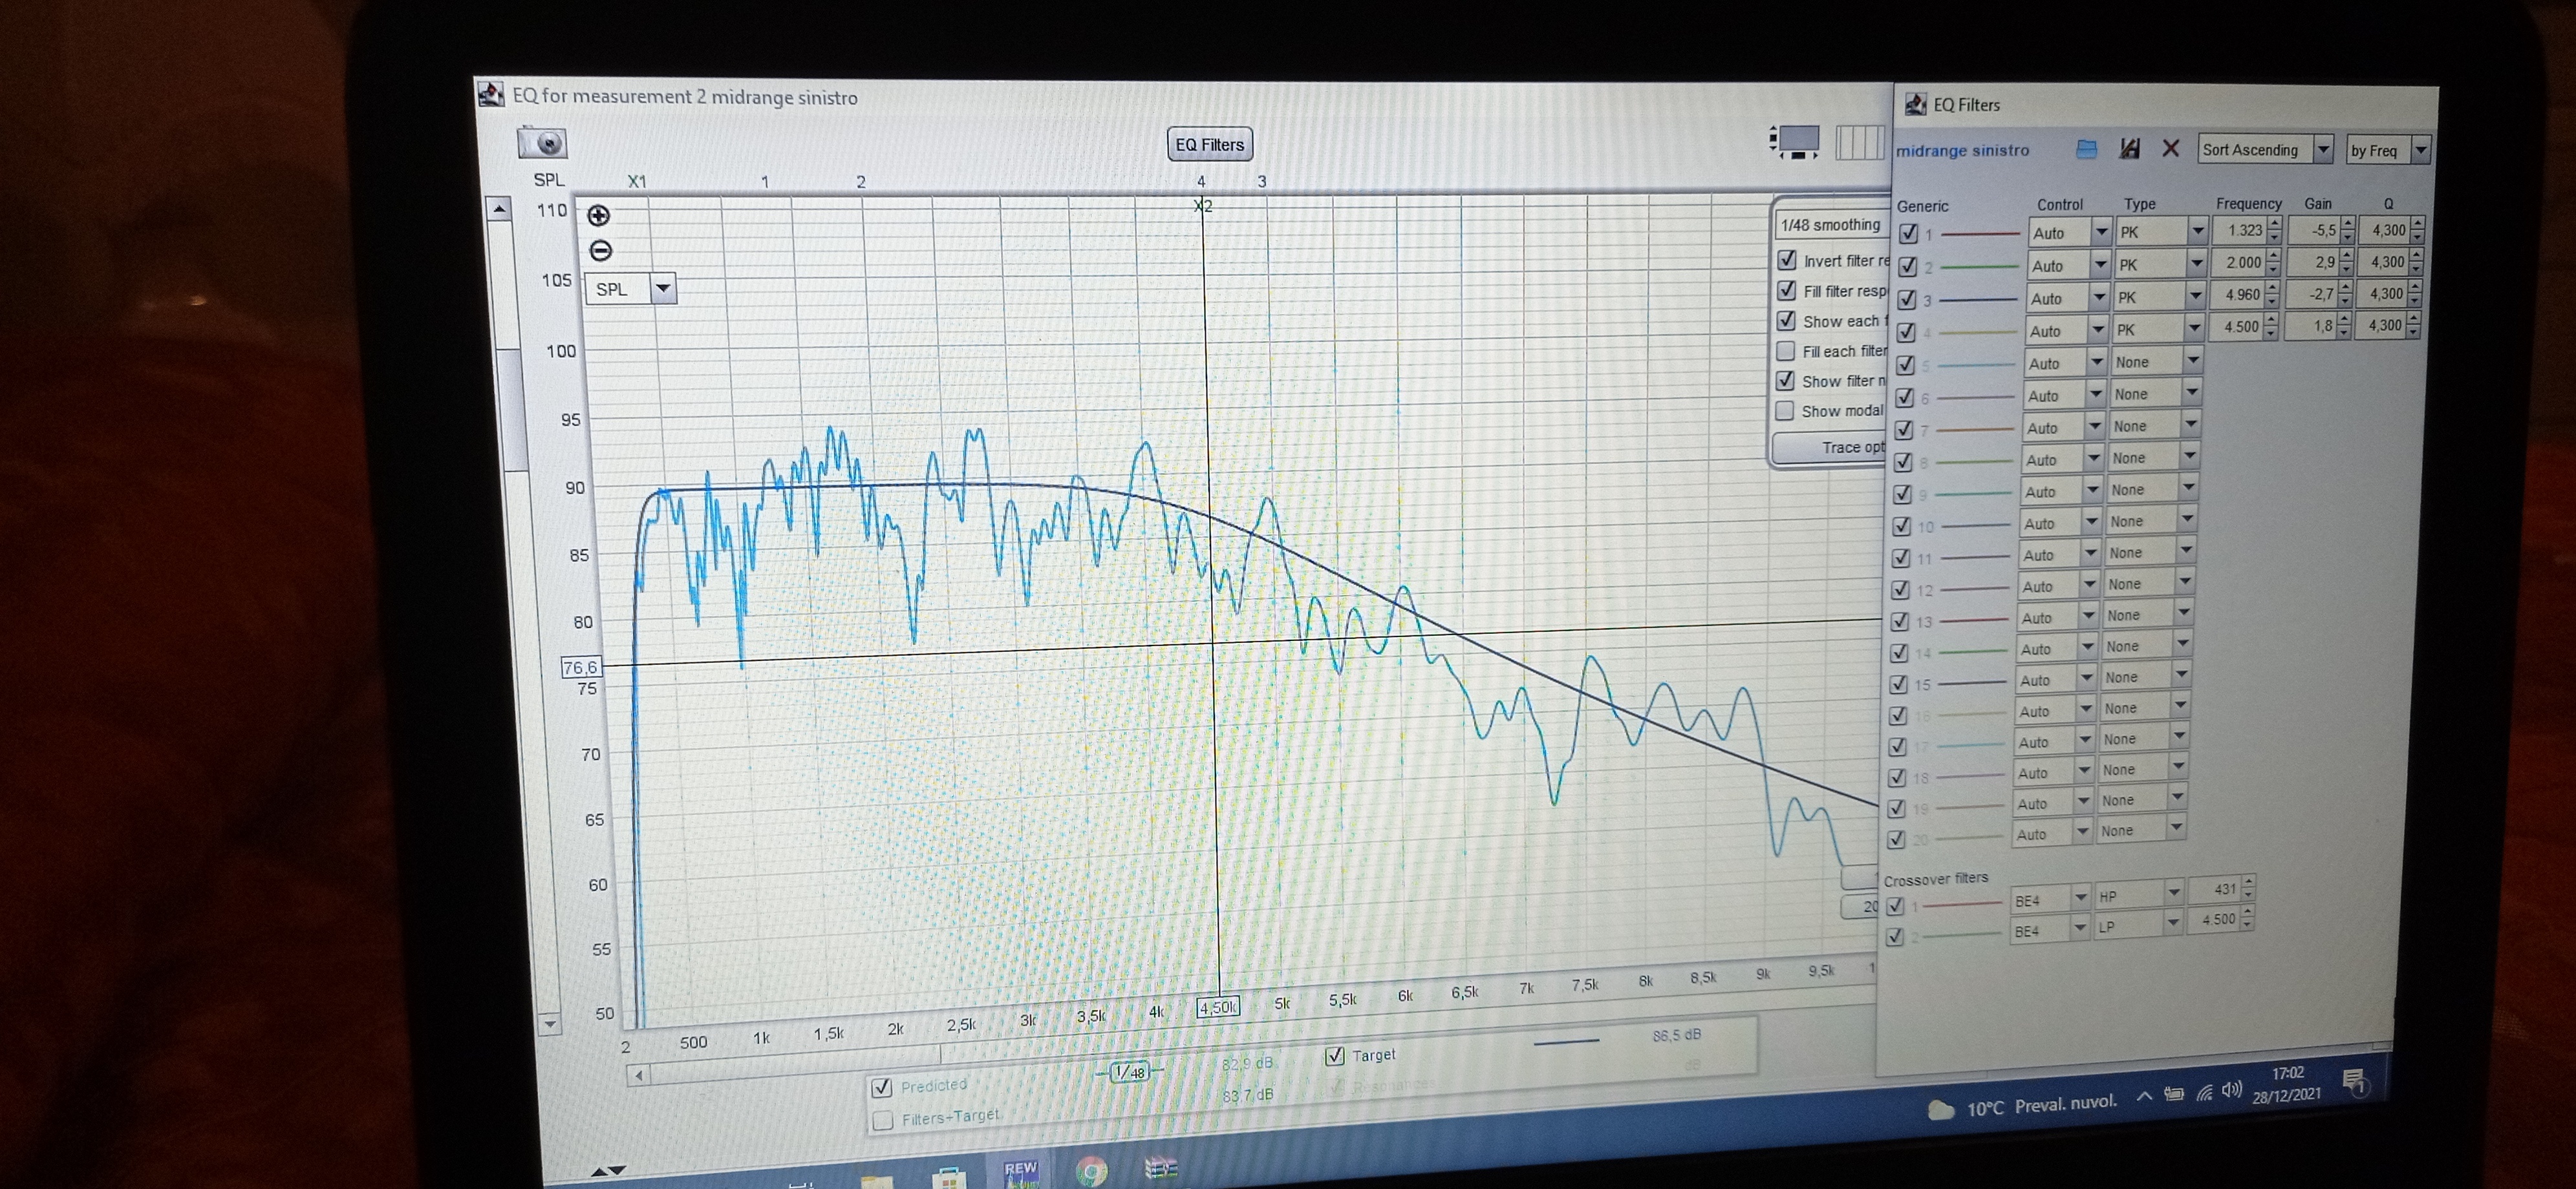Open Chrome from the taskbar
This screenshot has height=1189, width=2576.
point(1091,1171)
